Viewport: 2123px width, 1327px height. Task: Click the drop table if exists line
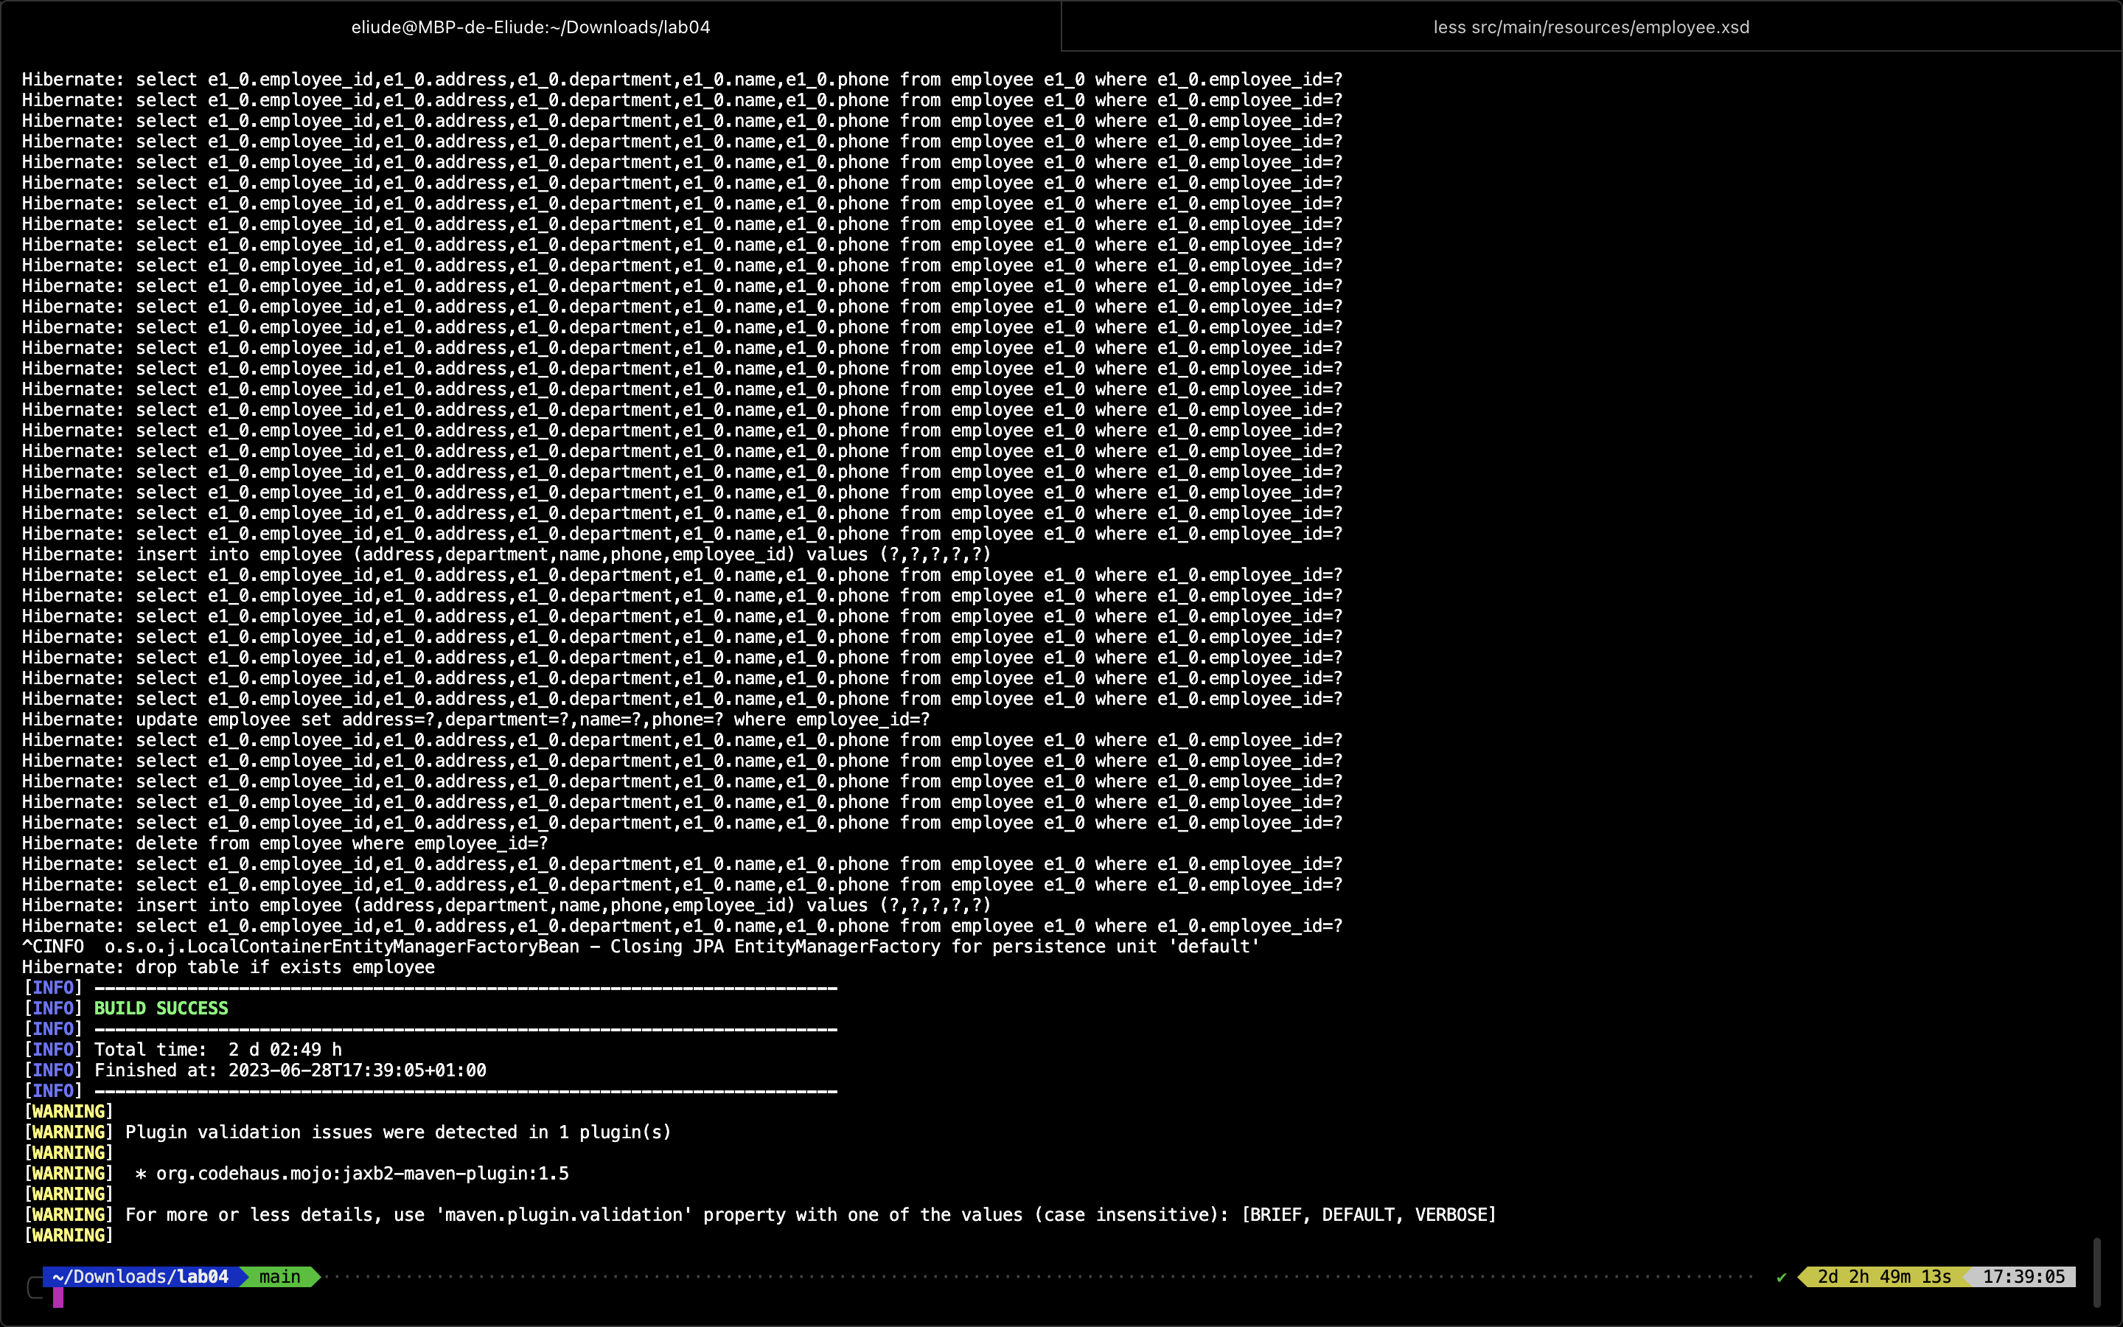(x=285, y=967)
